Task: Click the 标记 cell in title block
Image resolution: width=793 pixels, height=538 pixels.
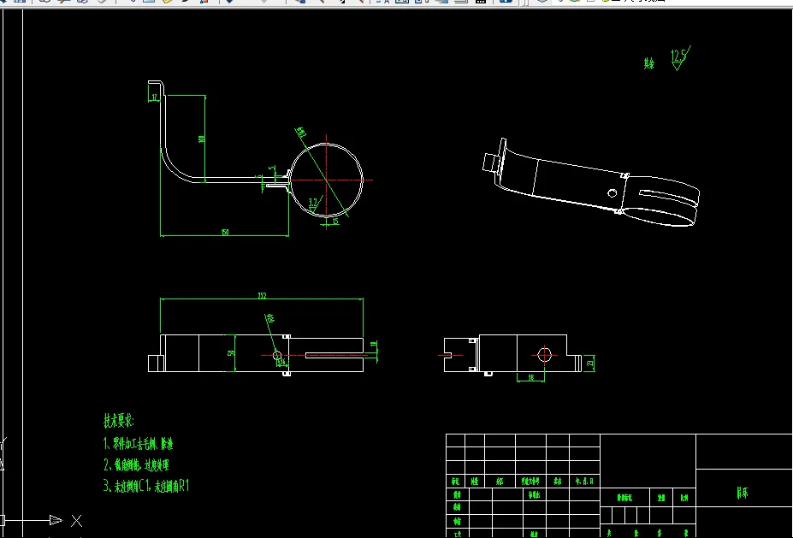Action: [455, 481]
